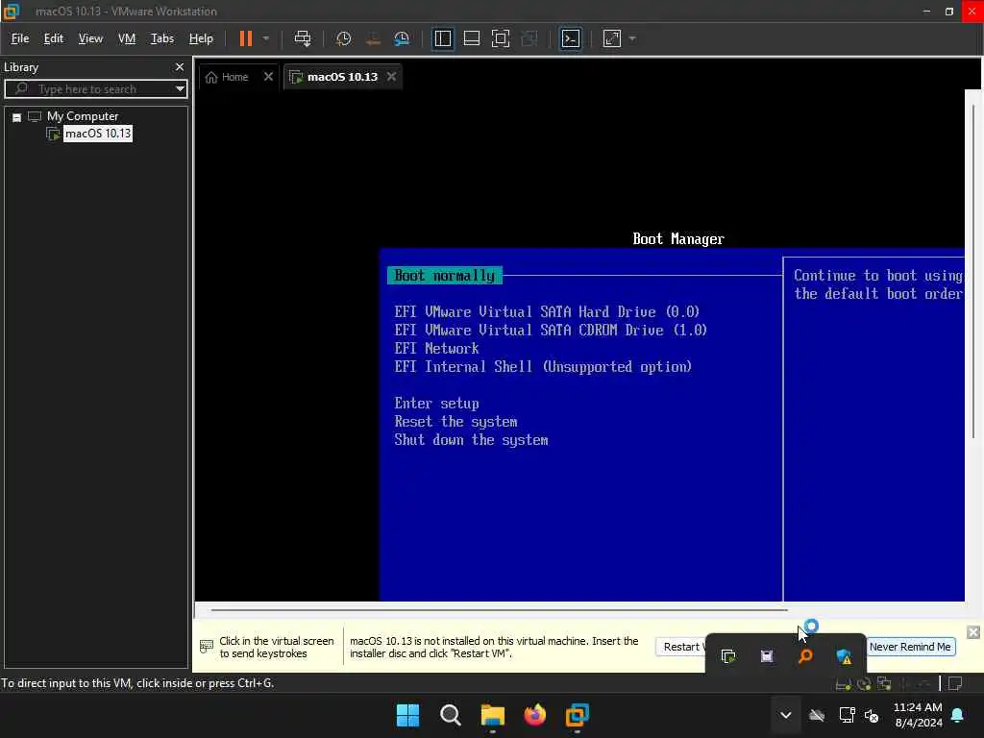Open the library search dropdown arrow
The width and height of the screenshot is (984, 738).
(180, 88)
